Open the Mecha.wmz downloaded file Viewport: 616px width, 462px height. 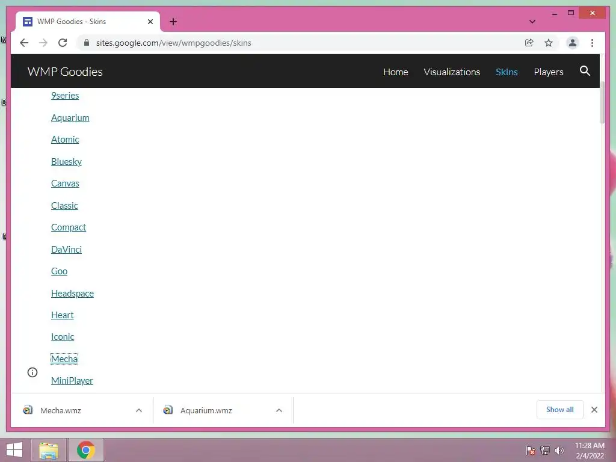tap(61, 410)
